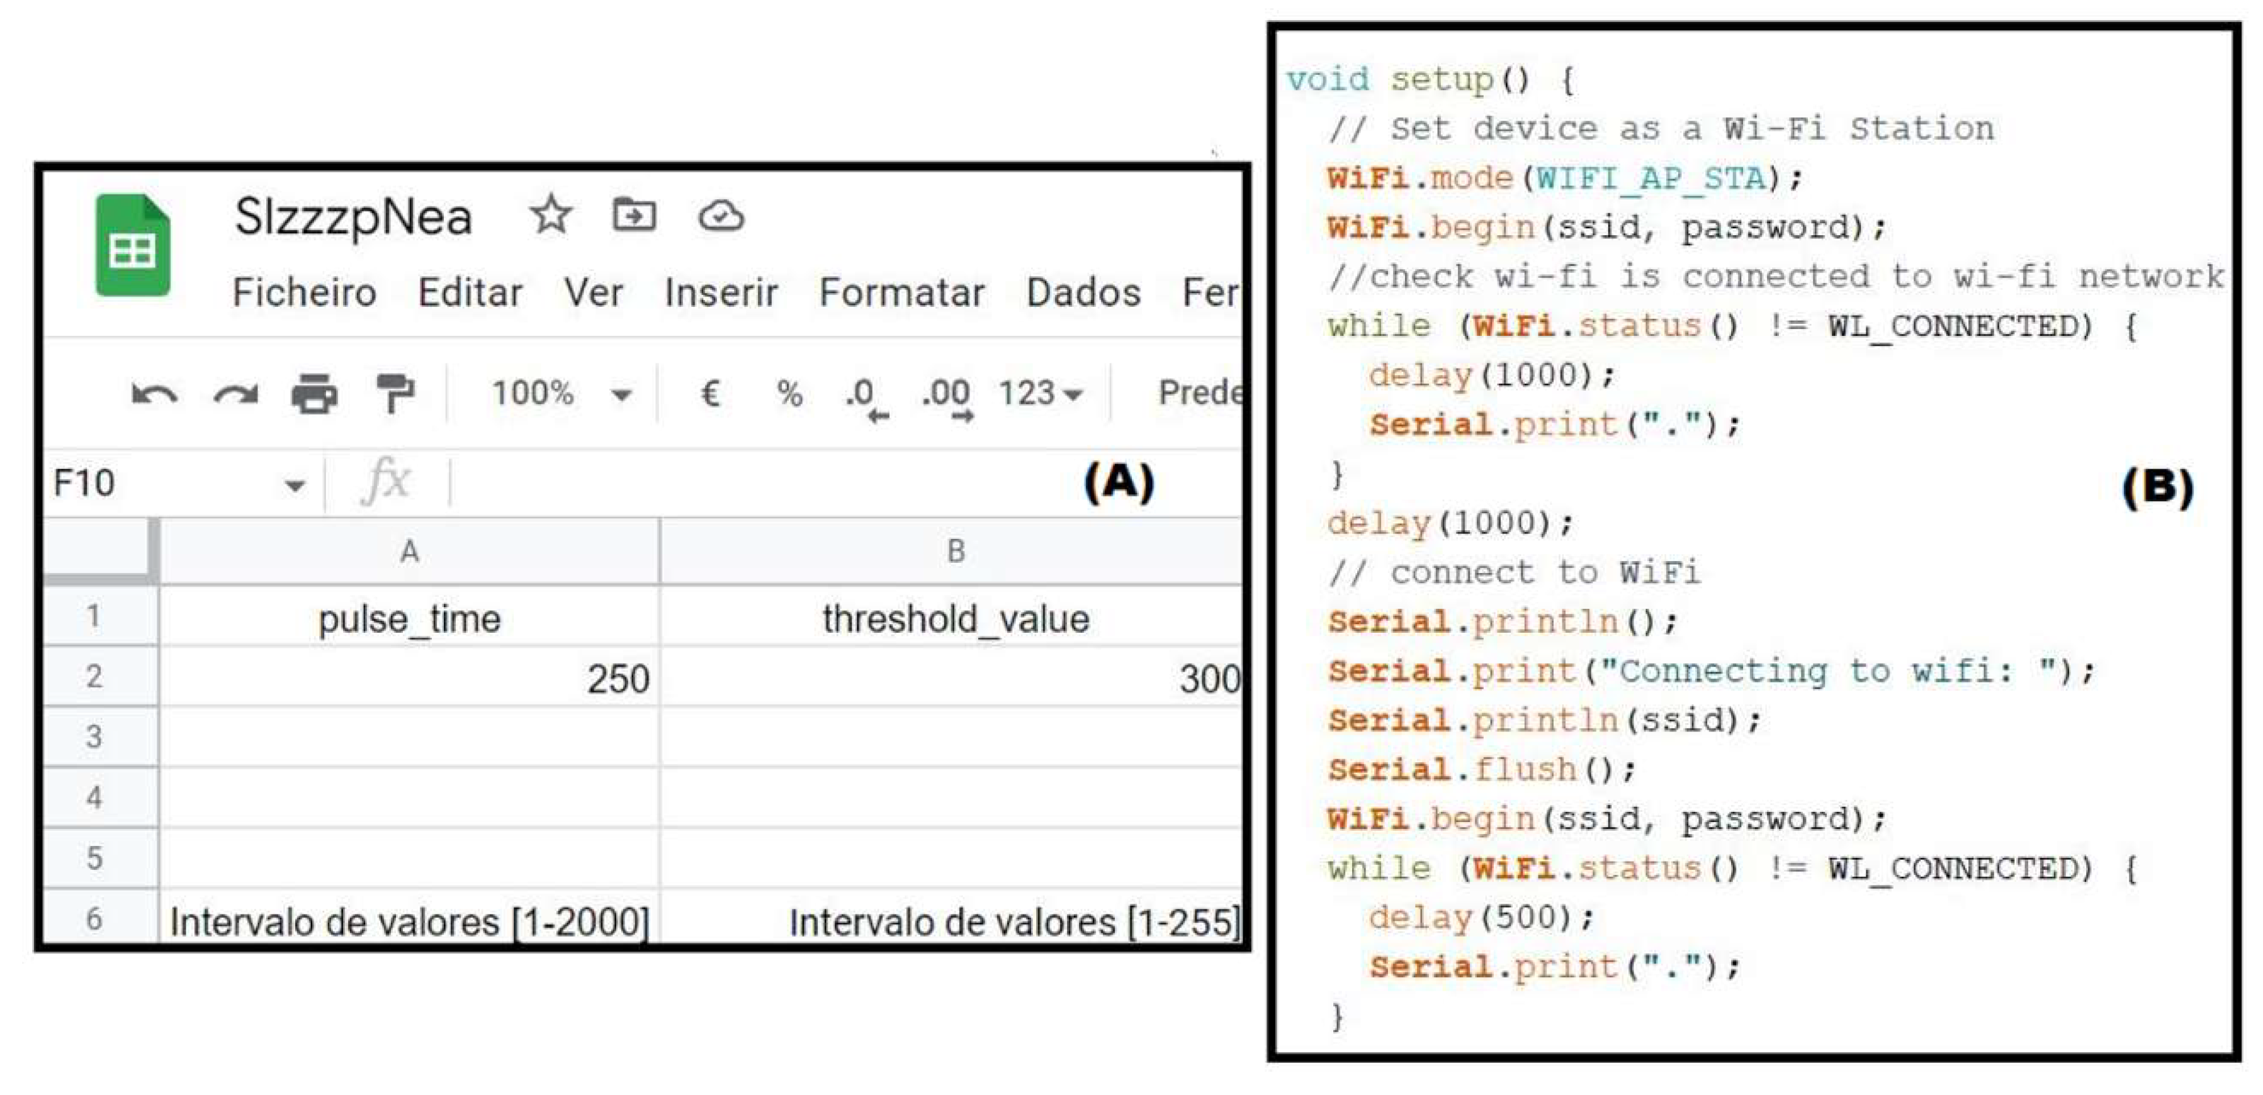Open the Formatar menu
Screen dimensions: 2263x1095
(x=901, y=292)
